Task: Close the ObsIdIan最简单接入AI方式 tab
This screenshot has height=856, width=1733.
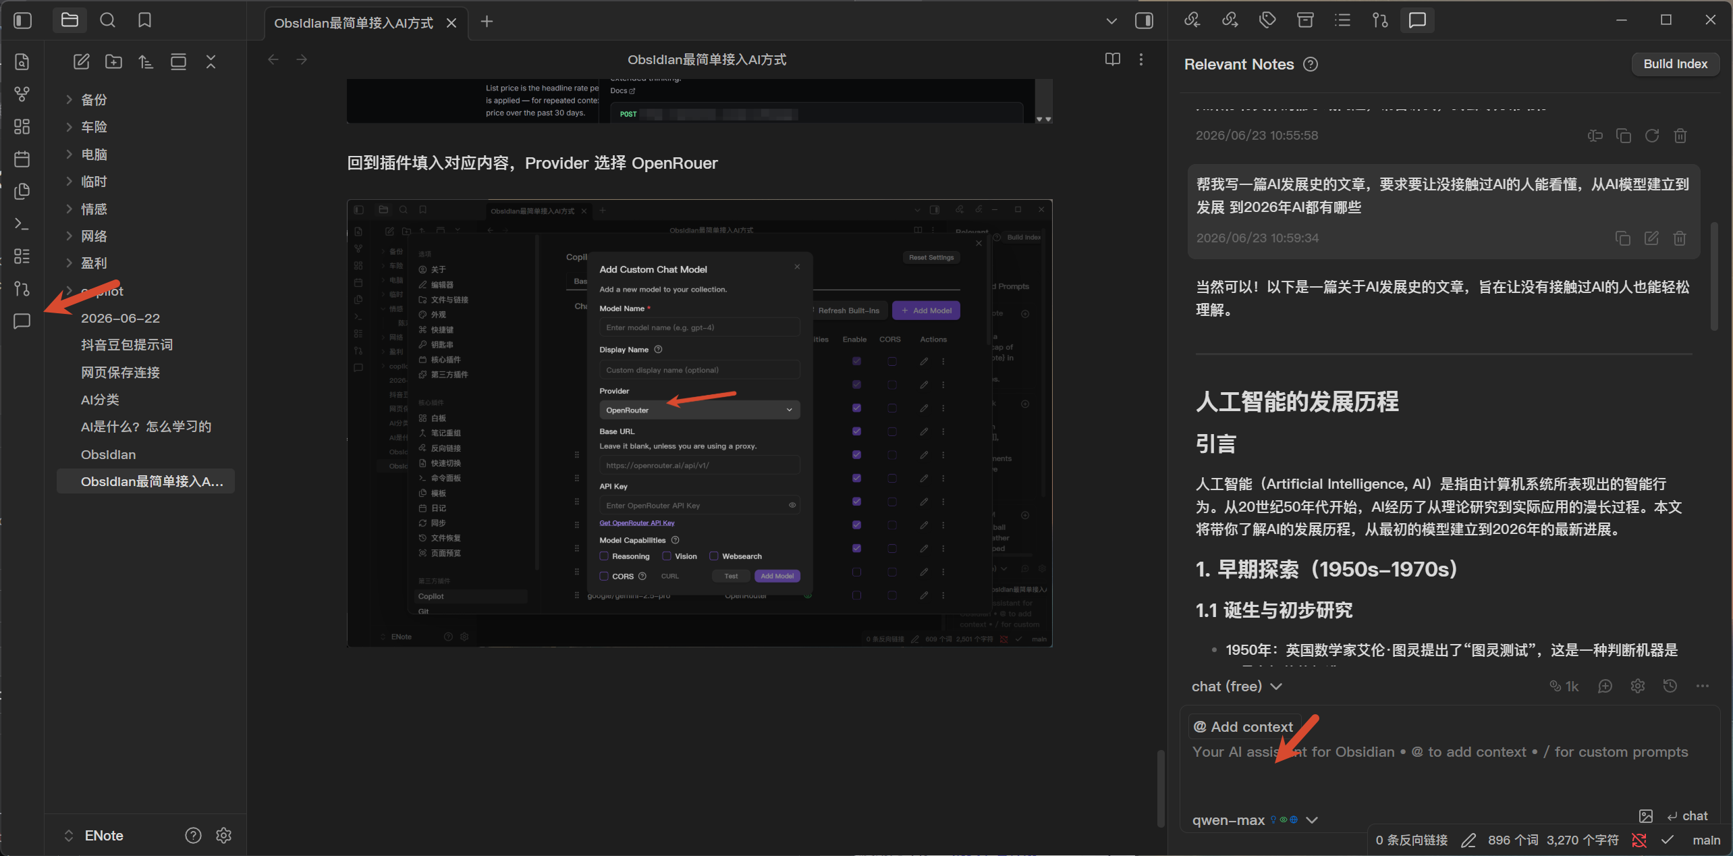Action: coord(451,23)
